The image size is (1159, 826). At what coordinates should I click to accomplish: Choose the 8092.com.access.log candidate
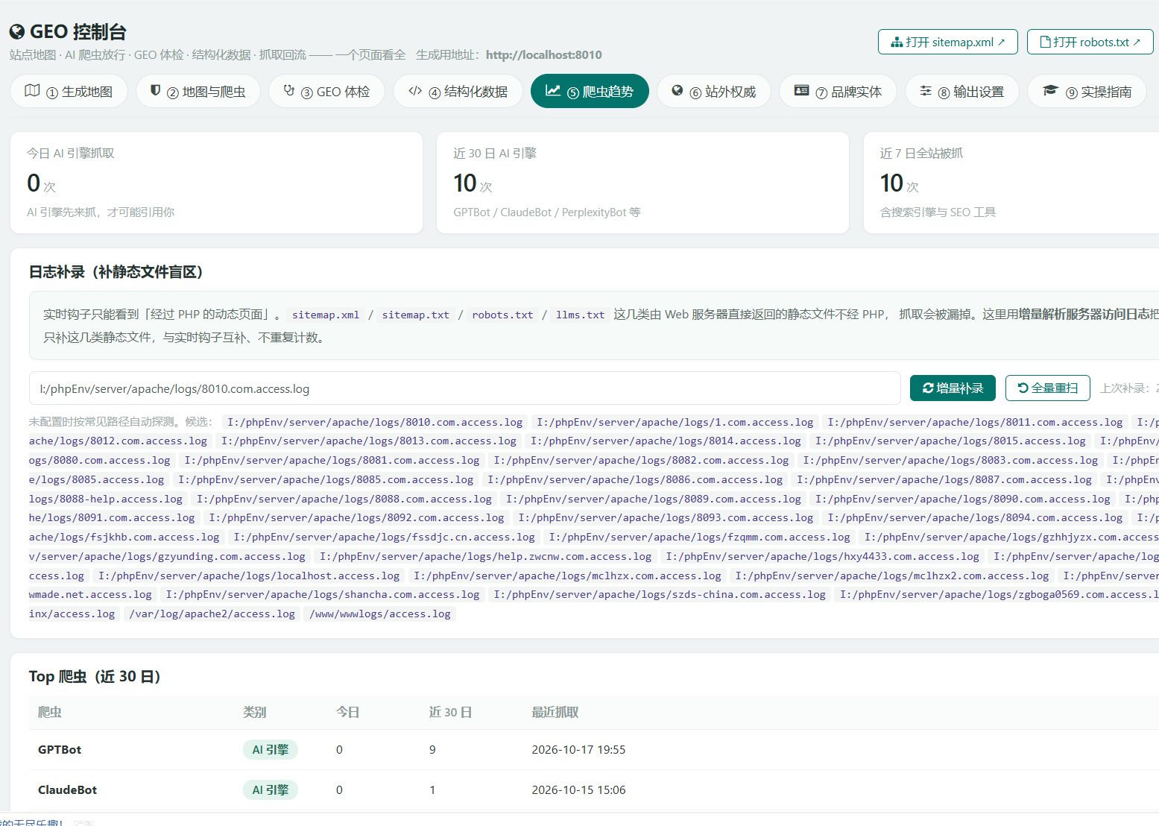356,518
